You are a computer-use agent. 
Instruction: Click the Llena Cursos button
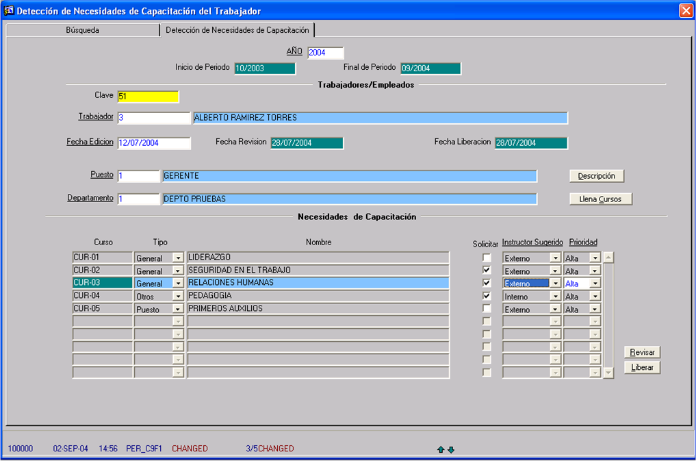coord(600,199)
